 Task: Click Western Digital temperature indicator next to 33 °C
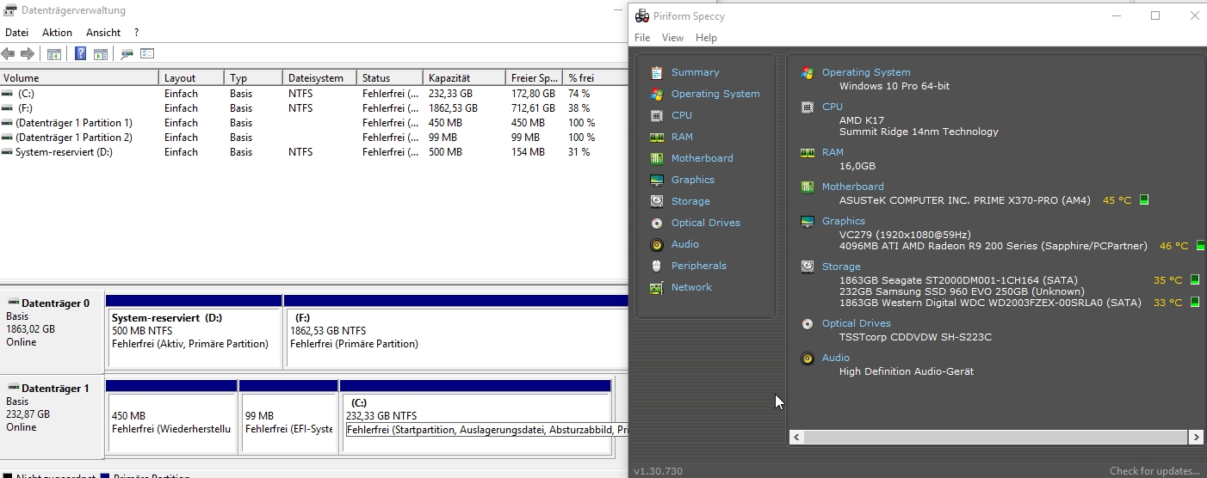1194,302
